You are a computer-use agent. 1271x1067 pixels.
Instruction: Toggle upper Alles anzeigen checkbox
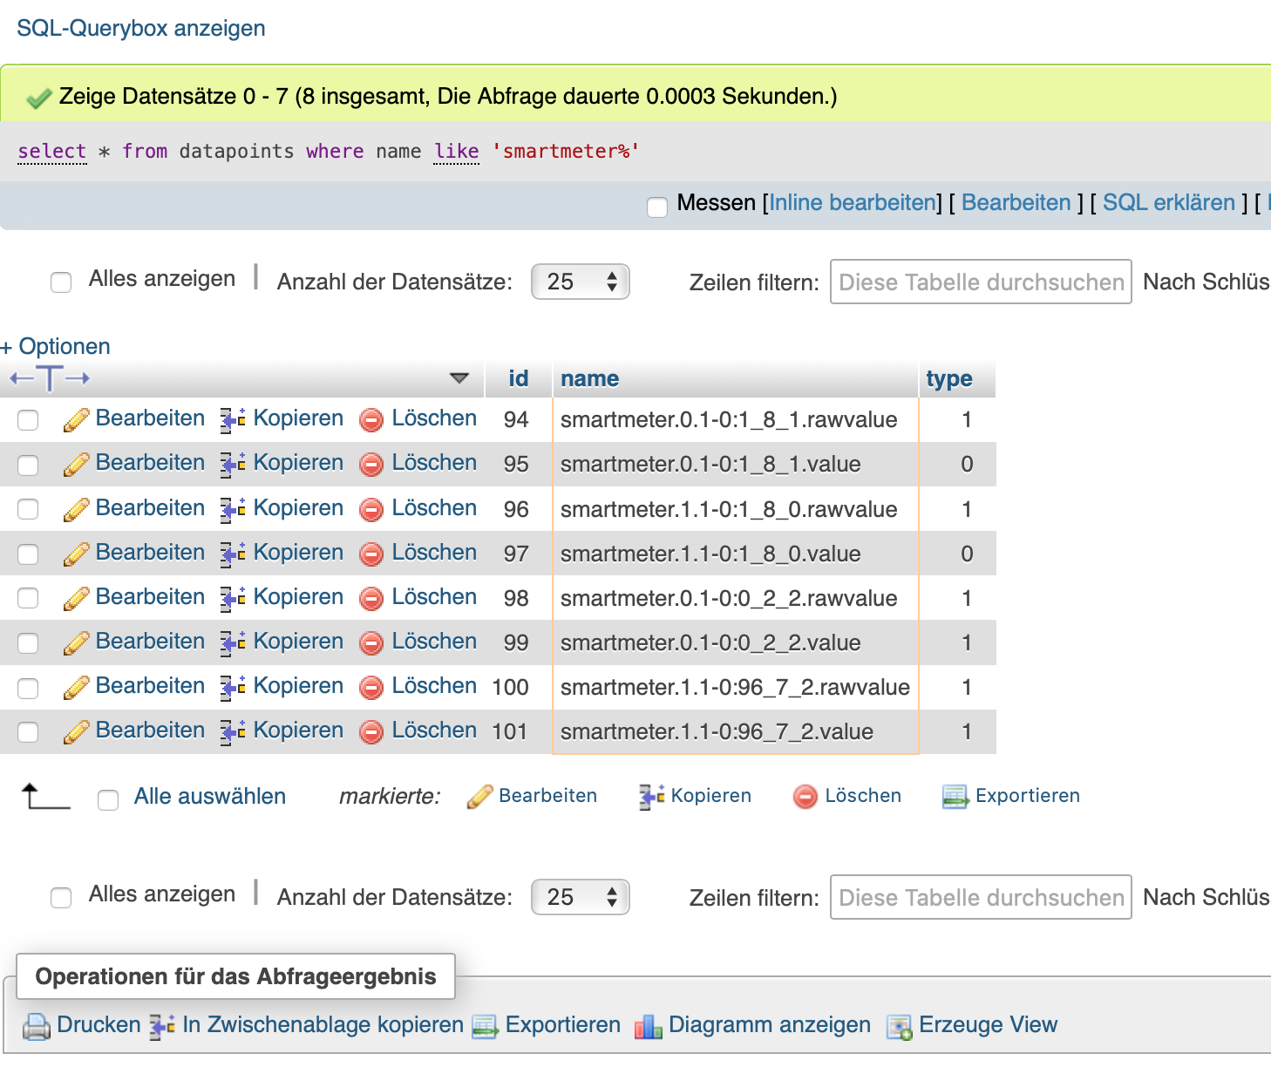[x=61, y=282]
